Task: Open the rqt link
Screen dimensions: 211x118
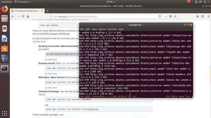Action: tap(63, 63)
